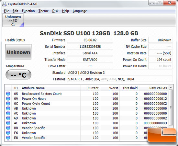The image size is (178, 146).
Task: Open the Language menu
Action: 80,11
